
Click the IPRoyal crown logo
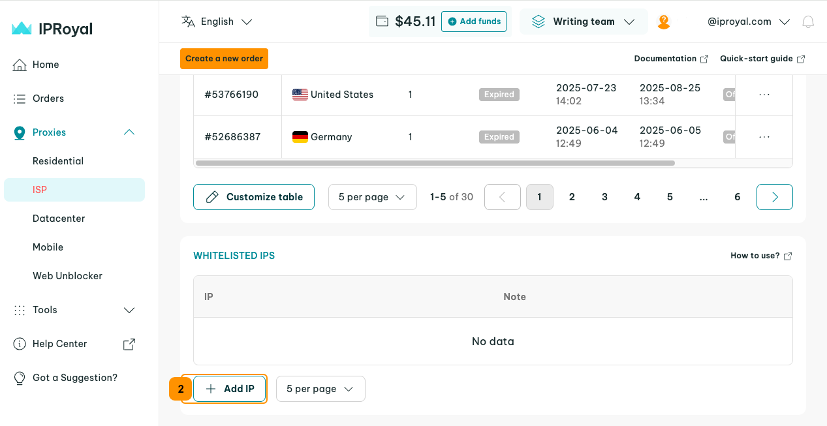[22, 29]
